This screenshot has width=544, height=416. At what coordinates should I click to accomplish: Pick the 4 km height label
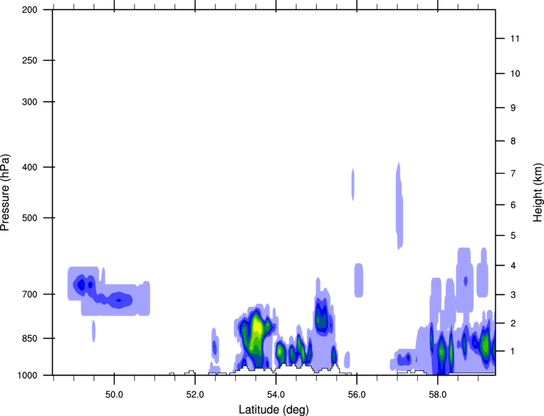(x=513, y=266)
